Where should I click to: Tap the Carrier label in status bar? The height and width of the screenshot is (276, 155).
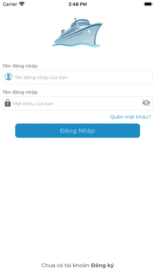tap(10, 4)
